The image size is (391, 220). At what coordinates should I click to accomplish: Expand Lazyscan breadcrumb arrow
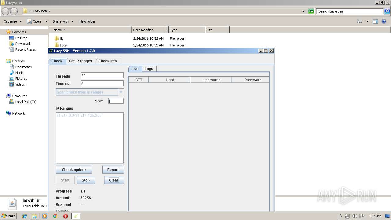click(x=49, y=11)
